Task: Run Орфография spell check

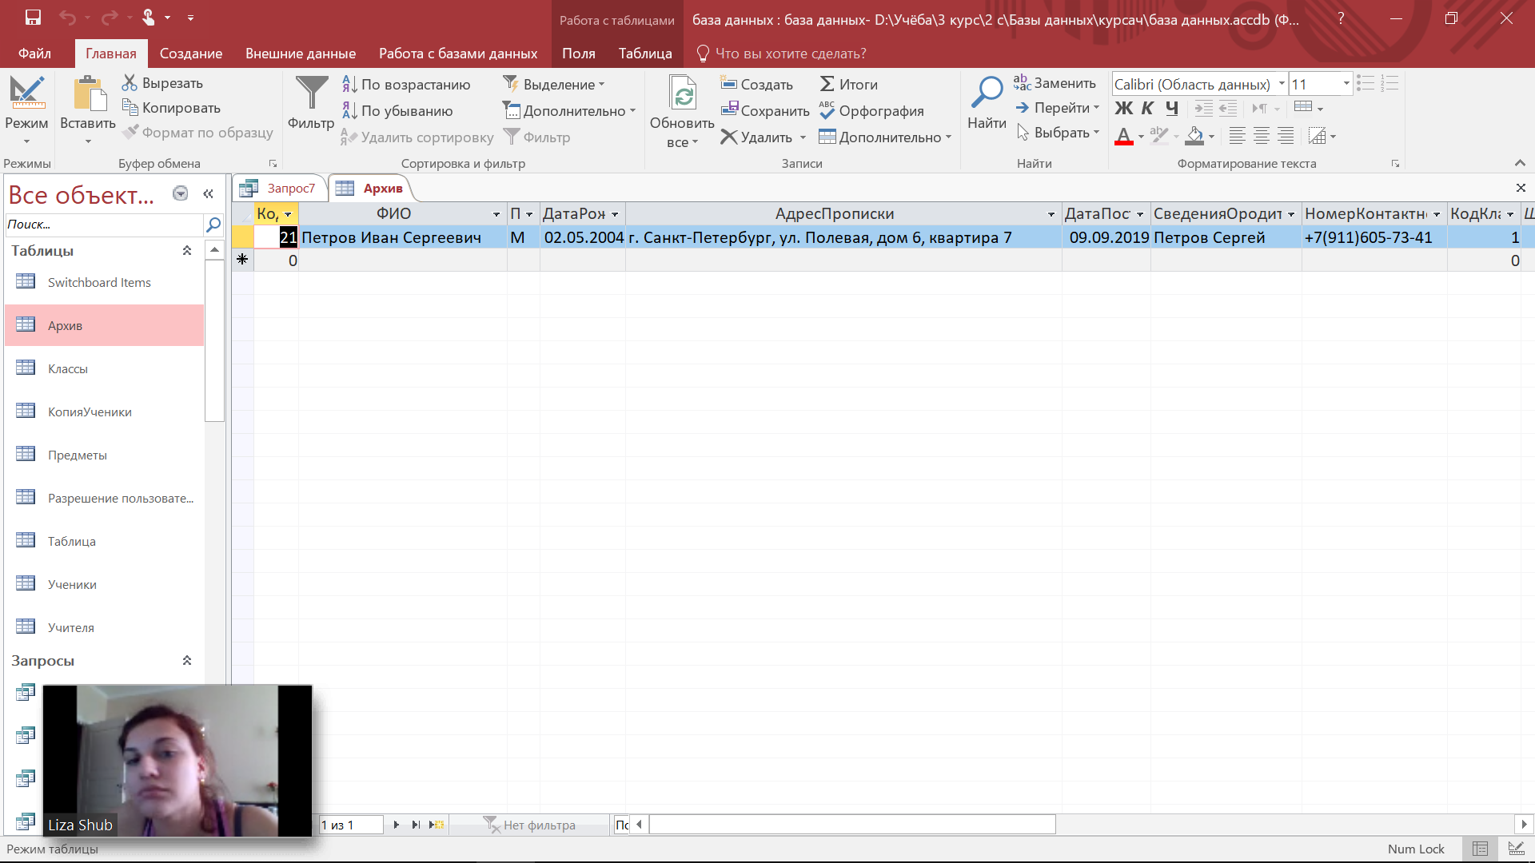Action: coord(871,111)
